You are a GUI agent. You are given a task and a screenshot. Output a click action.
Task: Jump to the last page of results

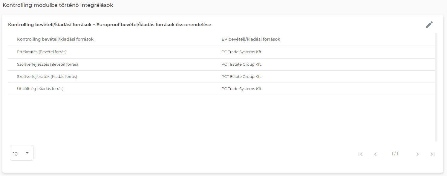(x=432, y=154)
